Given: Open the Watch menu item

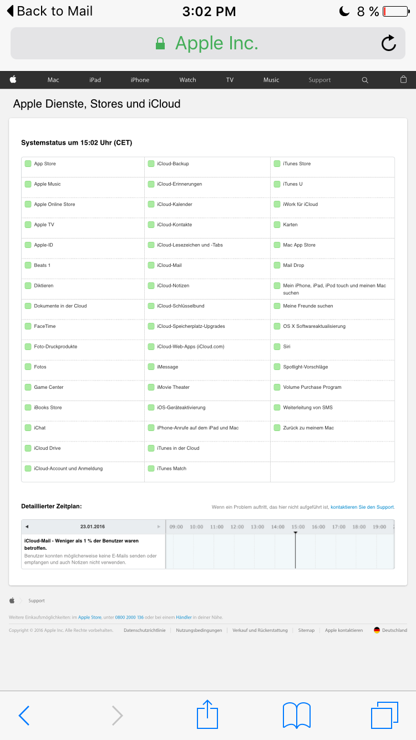Looking at the screenshot, I should click(x=187, y=80).
